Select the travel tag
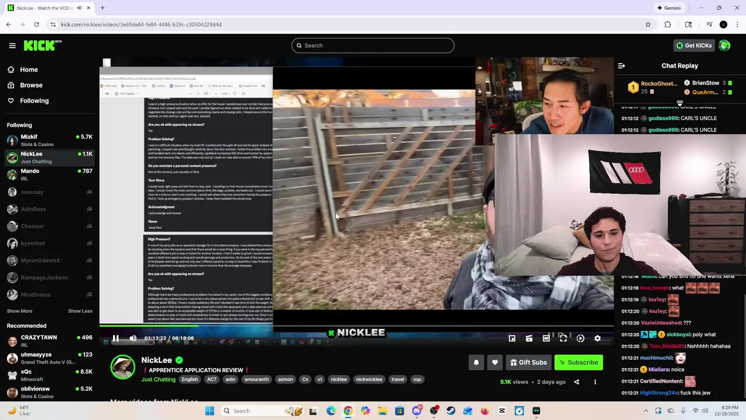746x420 pixels. [398, 379]
